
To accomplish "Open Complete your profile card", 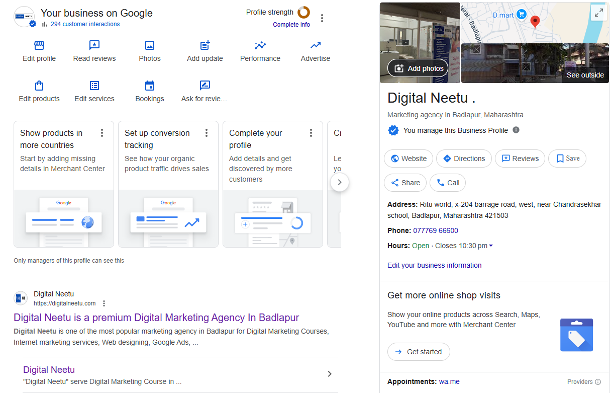I will 273,184.
